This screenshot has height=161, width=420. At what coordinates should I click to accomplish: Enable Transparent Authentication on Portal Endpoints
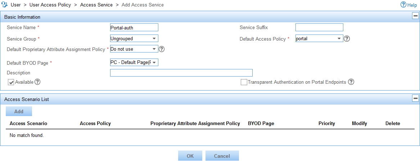click(x=244, y=82)
